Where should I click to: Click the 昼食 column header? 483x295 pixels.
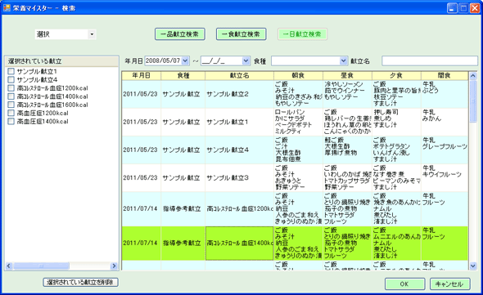pyautogui.click(x=347, y=75)
